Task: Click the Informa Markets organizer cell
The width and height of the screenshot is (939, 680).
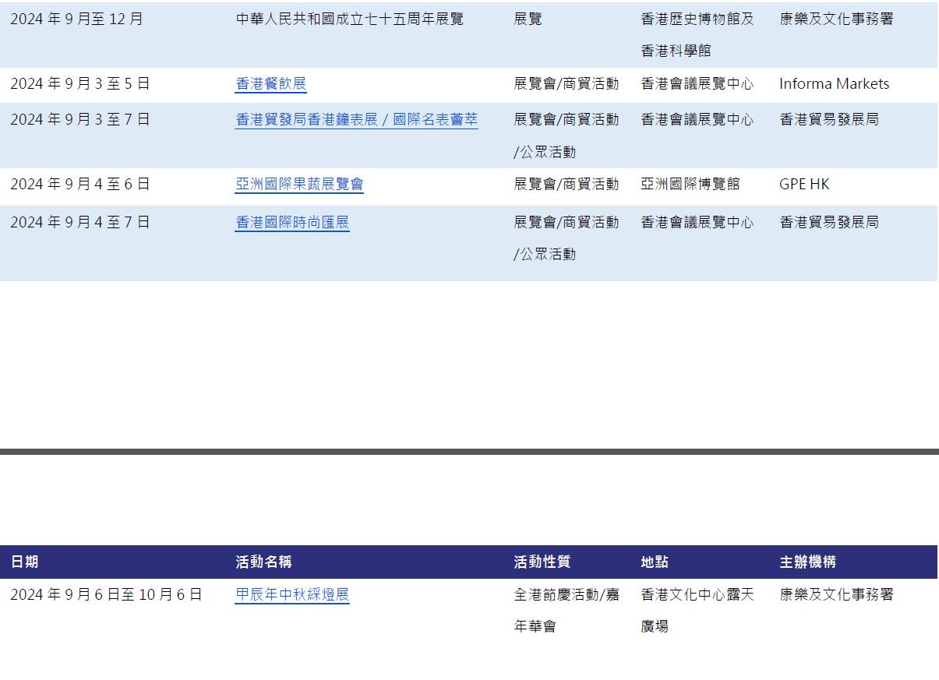Action: (x=835, y=84)
